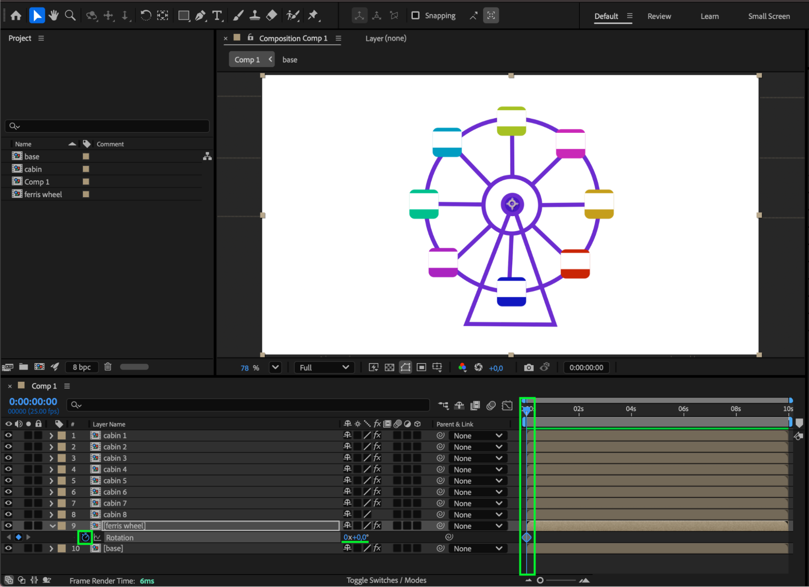Select the Pen tool

[x=200, y=16]
